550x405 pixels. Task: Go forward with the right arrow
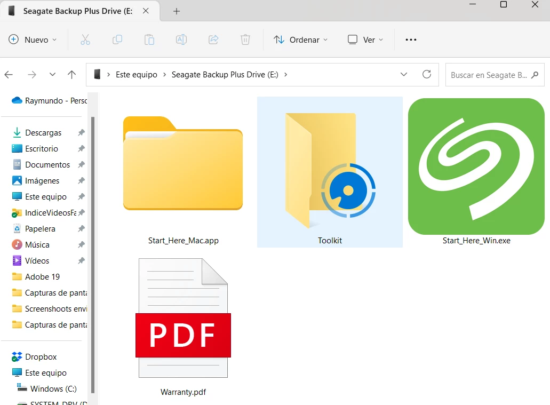pos(32,74)
